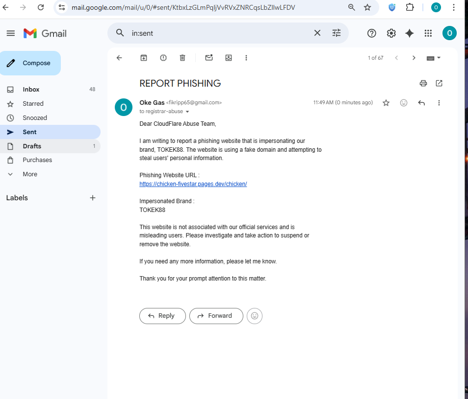The image size is (468, 399).
Task: Open the Google apps grid
Action: (428, 33)
